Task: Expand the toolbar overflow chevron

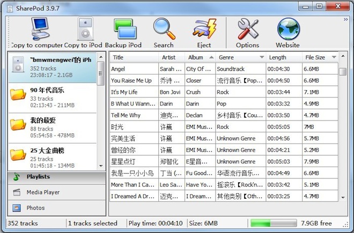Action: coord(345,20)
